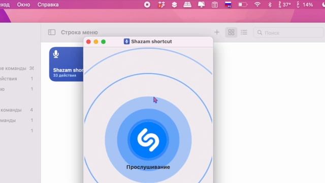Click the 14% status indicator
This screenshot has height=183, width=325.
coord(305,5)
